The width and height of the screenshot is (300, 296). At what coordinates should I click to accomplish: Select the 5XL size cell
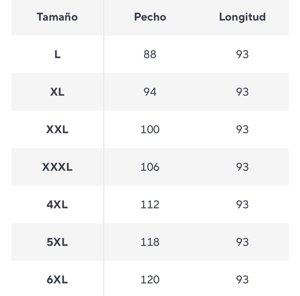point(57,242)
